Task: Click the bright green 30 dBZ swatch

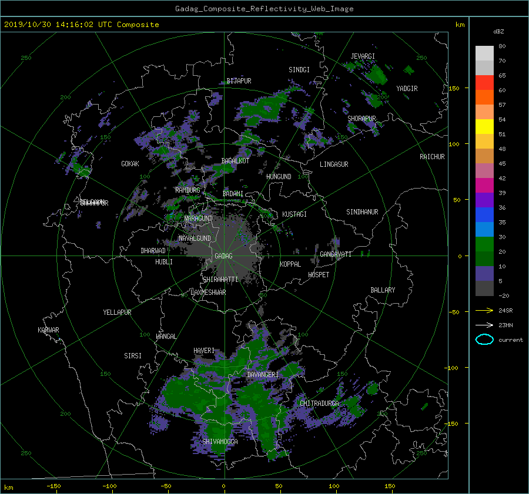Action: (x=484, y=244)
